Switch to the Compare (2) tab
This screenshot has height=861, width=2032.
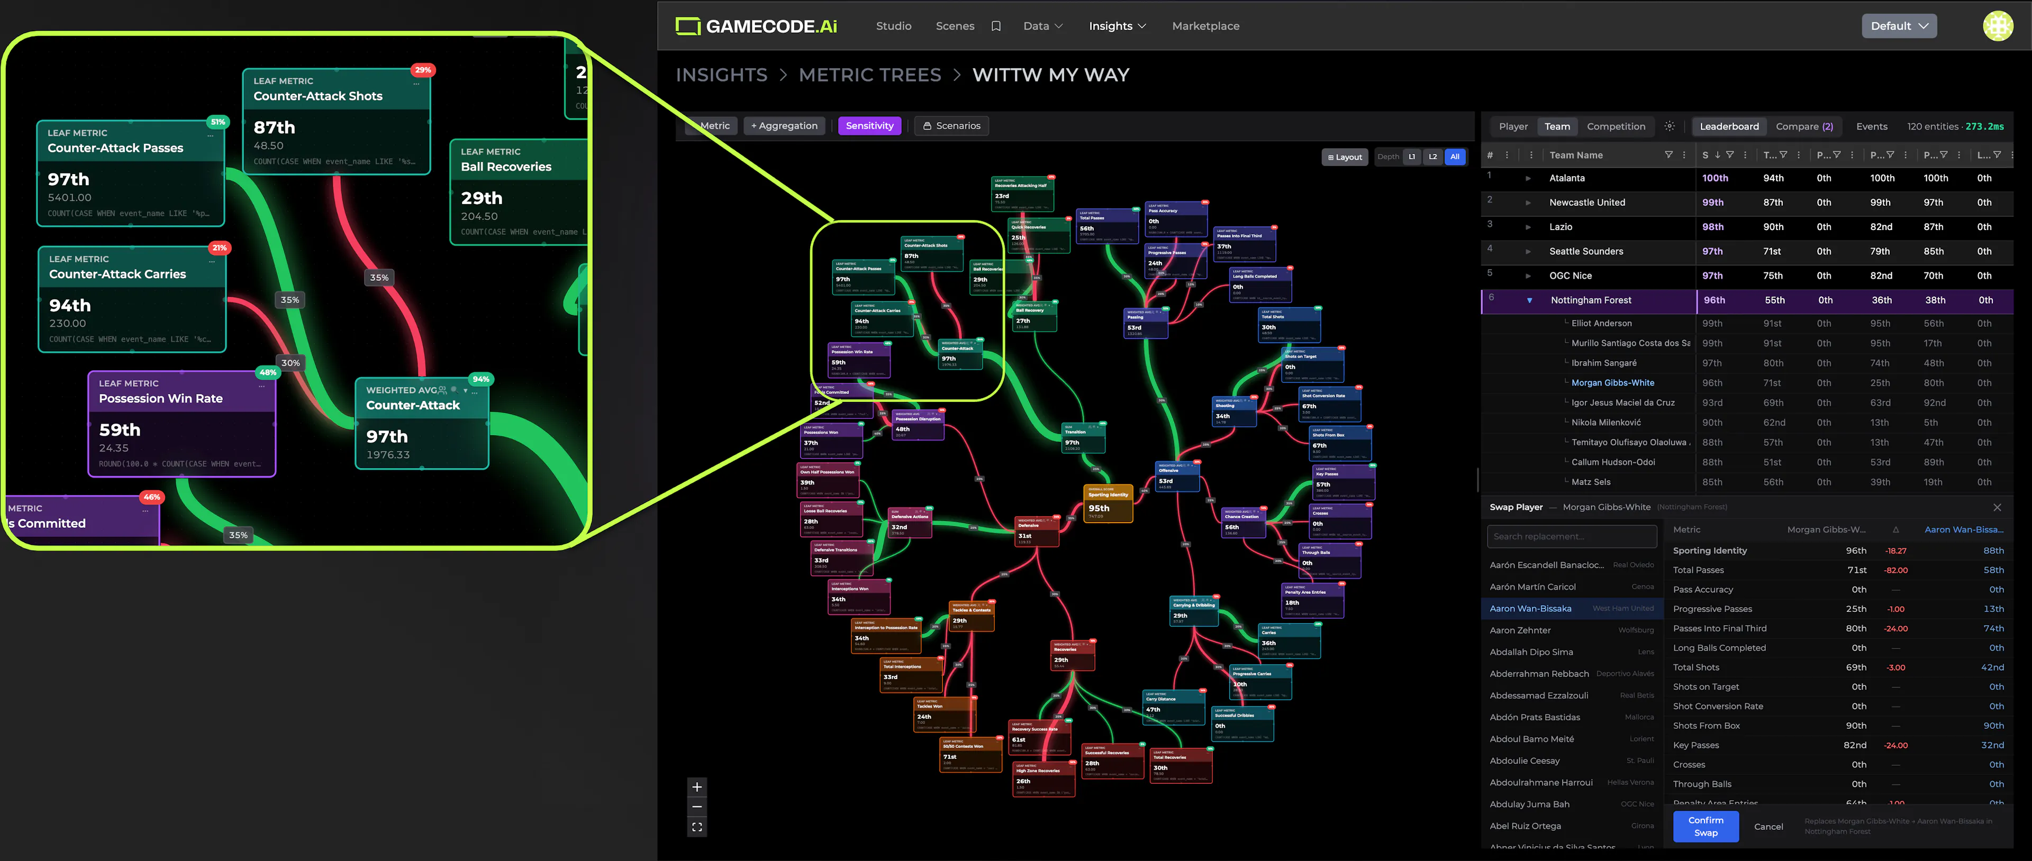click(1804, 126)
